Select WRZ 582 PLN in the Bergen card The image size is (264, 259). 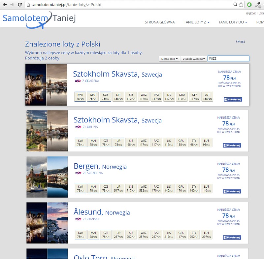(x=144, y=188)
